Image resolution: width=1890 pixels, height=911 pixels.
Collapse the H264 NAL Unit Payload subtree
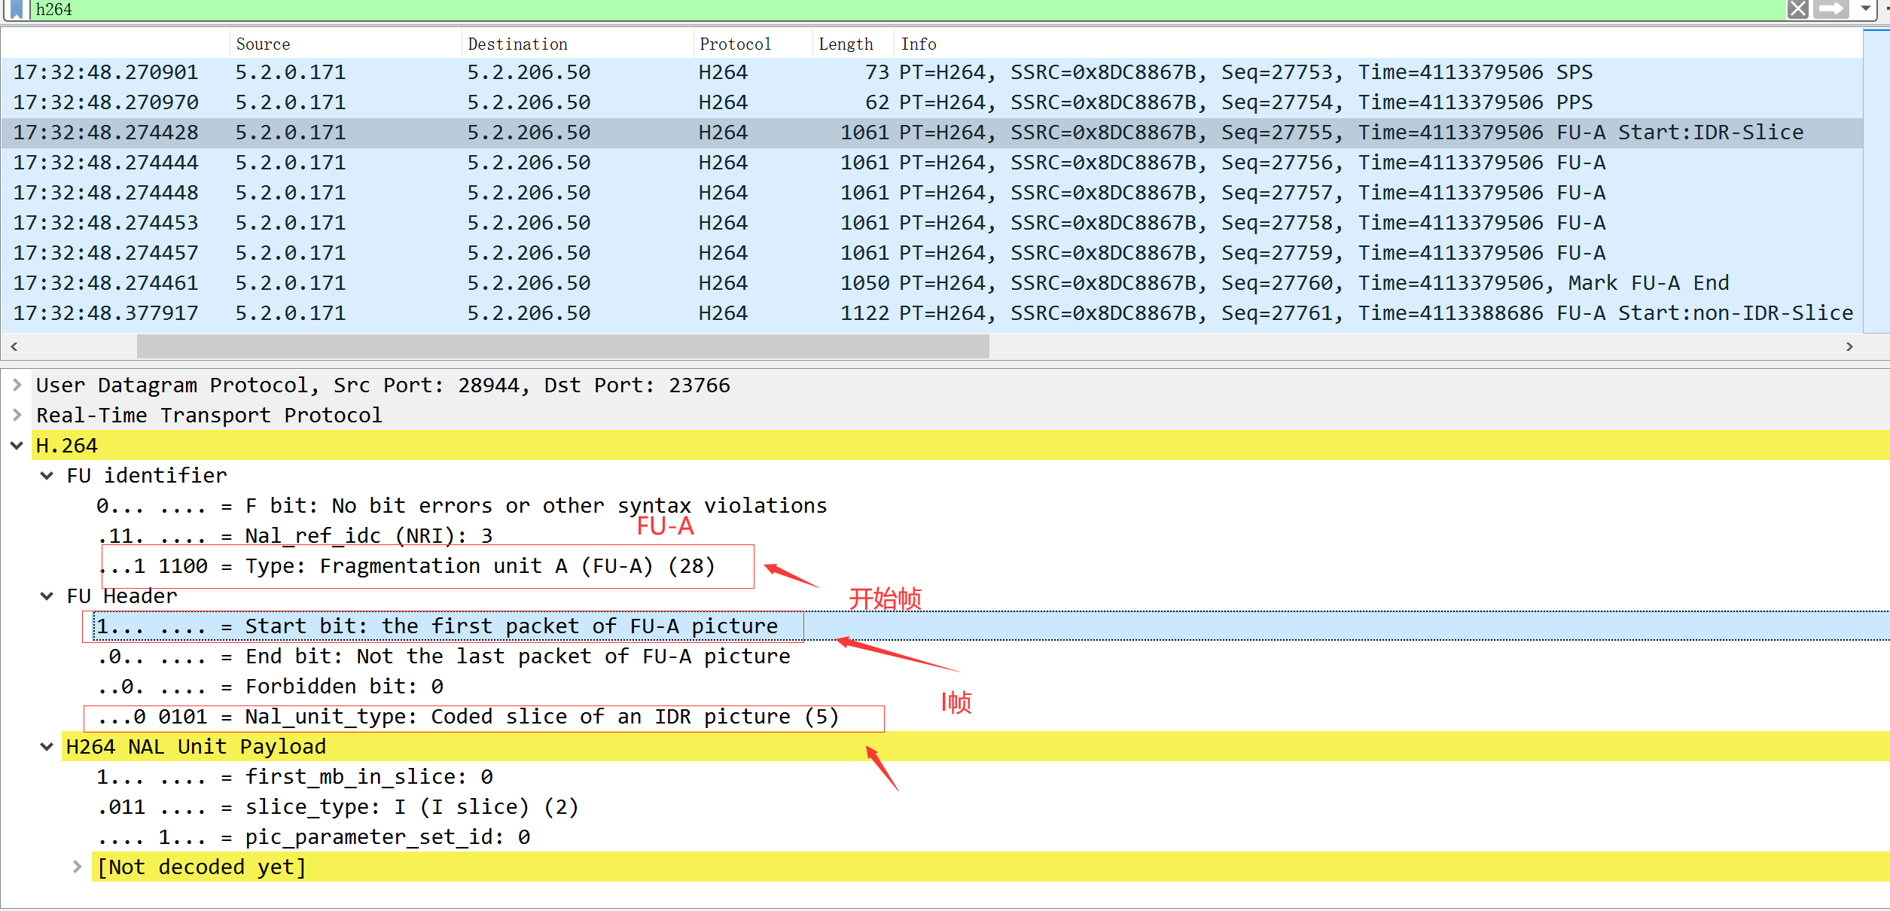47,747
